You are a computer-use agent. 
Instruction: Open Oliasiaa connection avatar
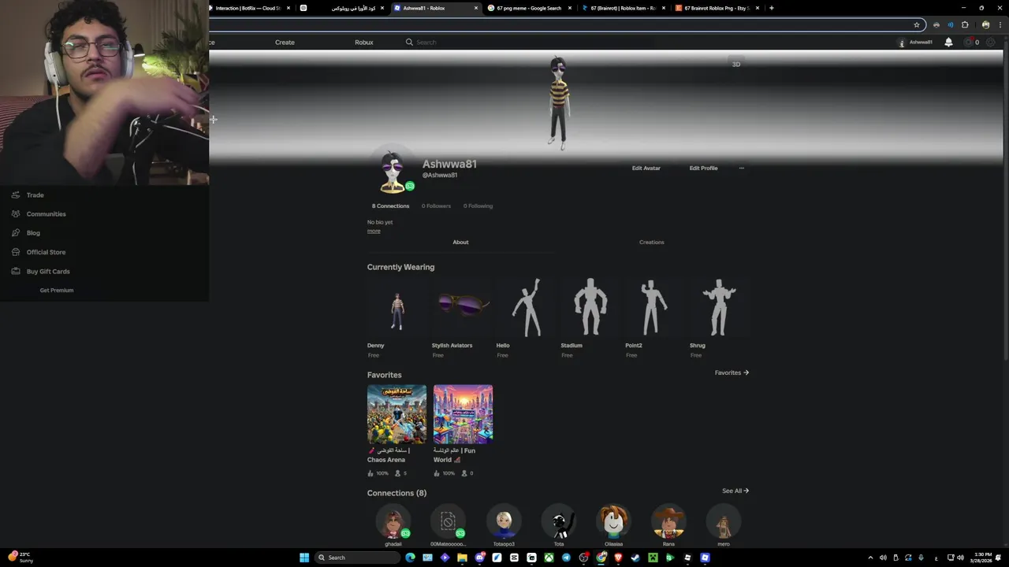[x=613, y=522]
